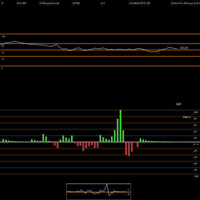This screenshot has height=200, width=200.
Task: Click the 40 label on the MR axis
Action: (x=195, y=132)
